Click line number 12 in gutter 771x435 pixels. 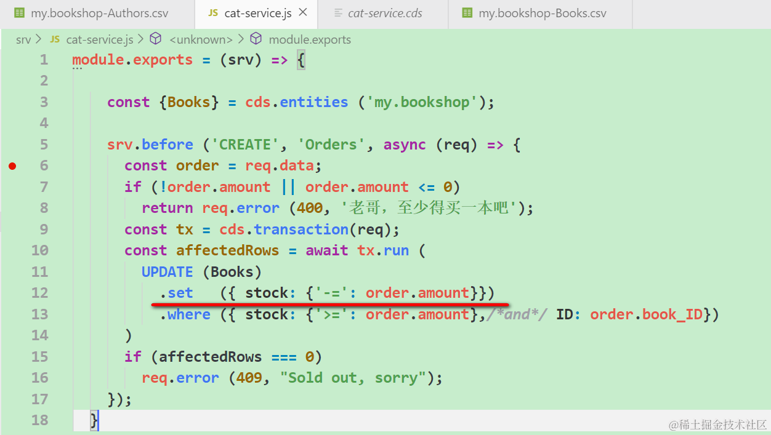[40, 293]
